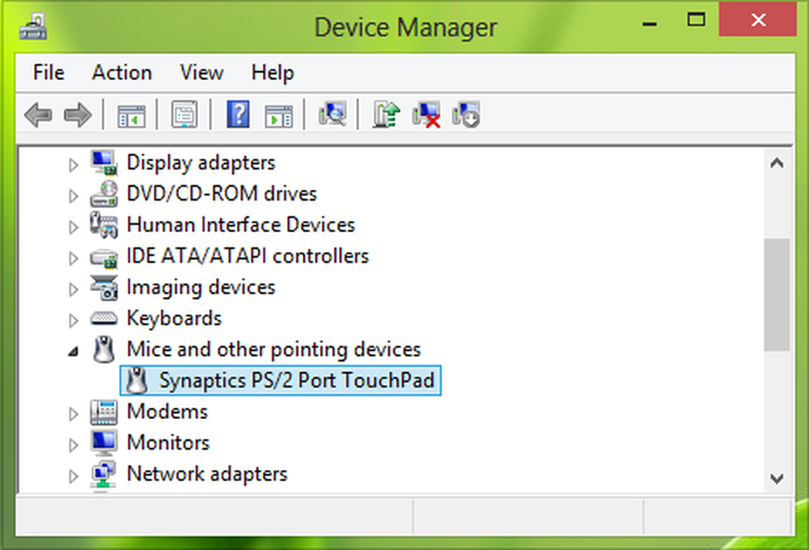Screen dimensions: 809x550
Task: Disable the device using the down-arrow icon
Action: click(x=465, y=114)
